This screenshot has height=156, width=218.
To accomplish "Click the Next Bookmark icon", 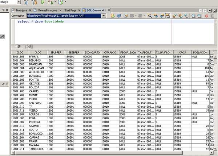I will point(180,16).
